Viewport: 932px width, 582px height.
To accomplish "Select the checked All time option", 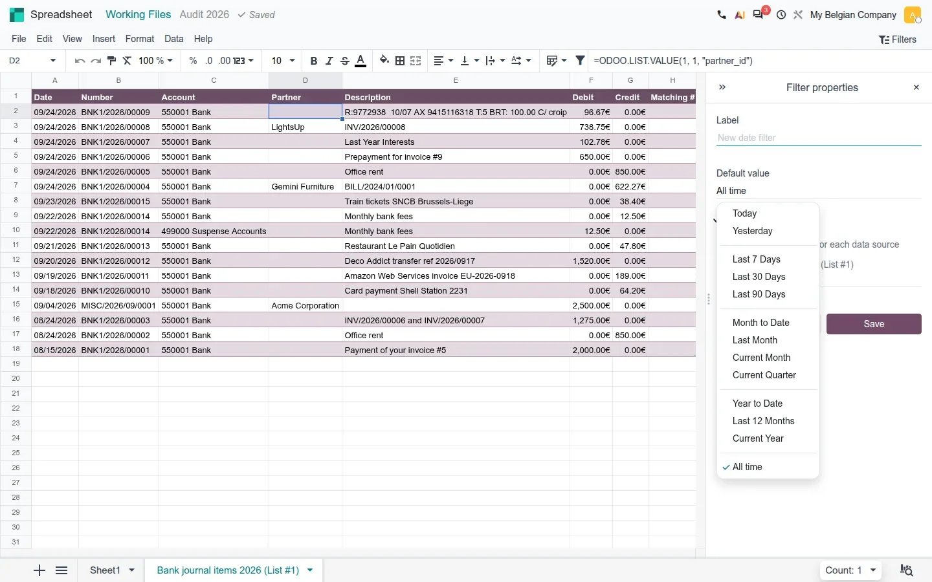I will (x=768, y=467).
